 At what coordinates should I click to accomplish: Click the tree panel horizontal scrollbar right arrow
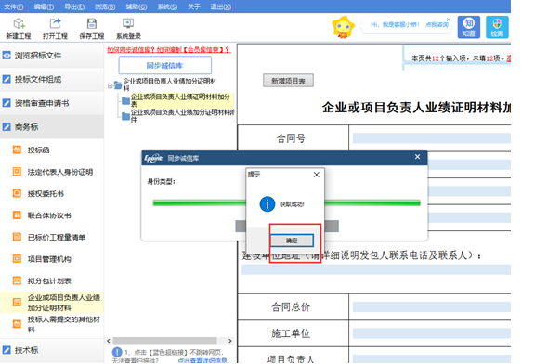click(x=230, y=341)
